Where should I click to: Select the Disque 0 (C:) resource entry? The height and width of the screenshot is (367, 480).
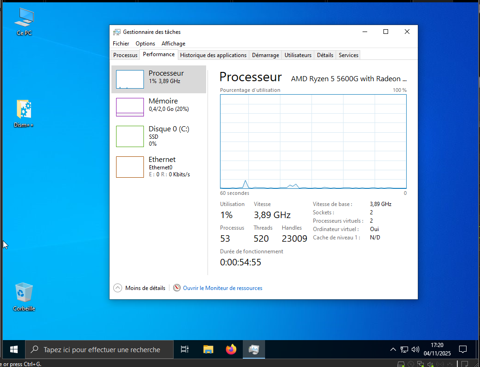coord(159,136)
